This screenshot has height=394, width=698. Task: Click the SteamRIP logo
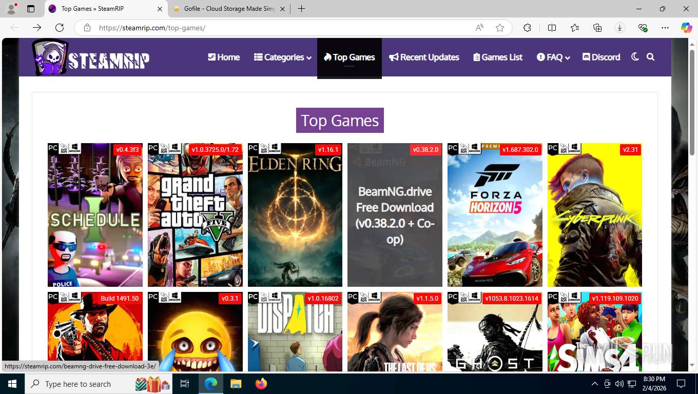coord(90,57)
